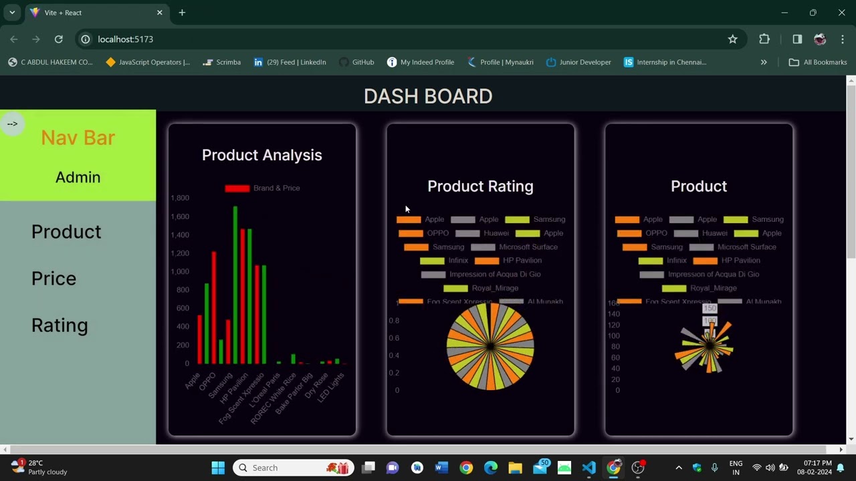Open a new browser tab
This screenshot has height=481, width=856.
(x=182, y=13)
